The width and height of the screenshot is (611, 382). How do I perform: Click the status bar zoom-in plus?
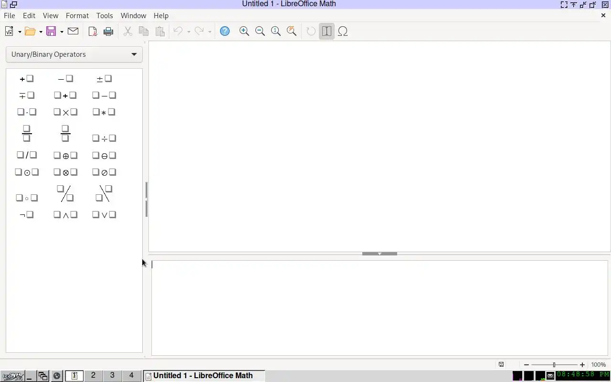pyautogui.click(x=582, y=365)
